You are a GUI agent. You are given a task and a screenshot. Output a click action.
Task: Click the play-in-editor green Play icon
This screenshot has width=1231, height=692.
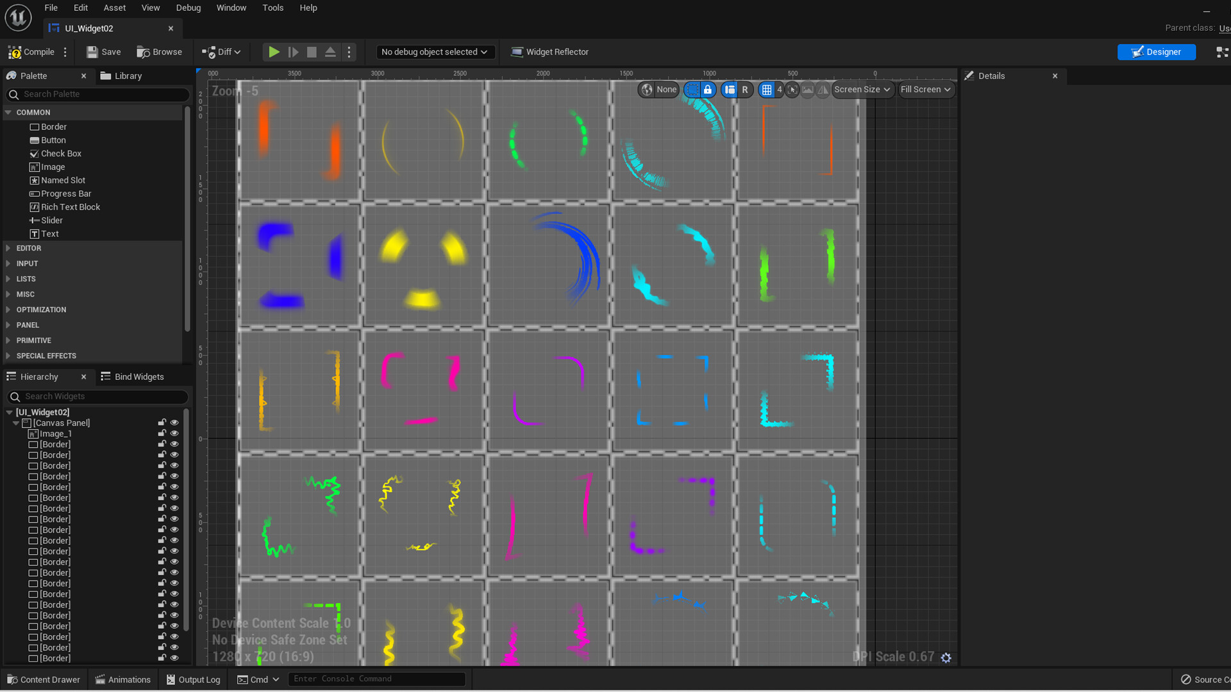tap(274, 52)
